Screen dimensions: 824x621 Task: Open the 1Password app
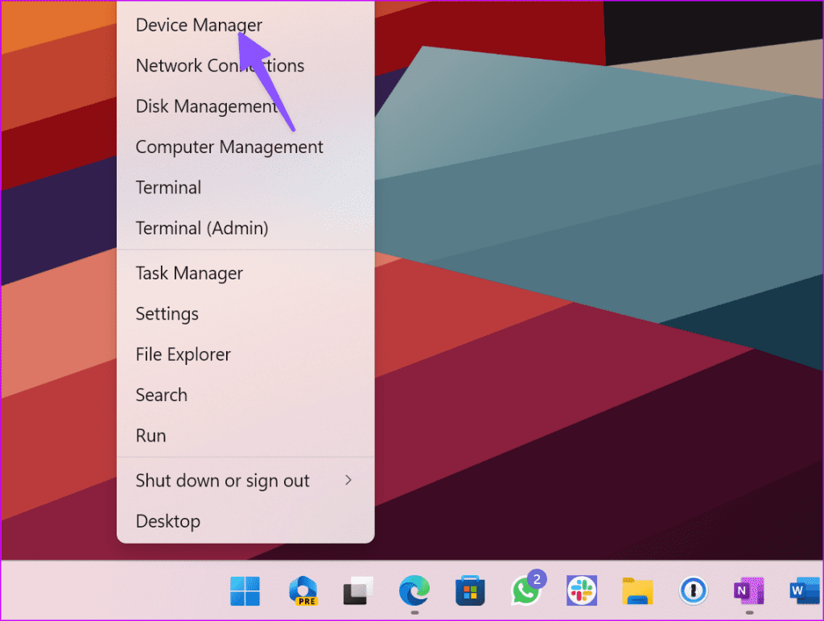click(694, 590)
